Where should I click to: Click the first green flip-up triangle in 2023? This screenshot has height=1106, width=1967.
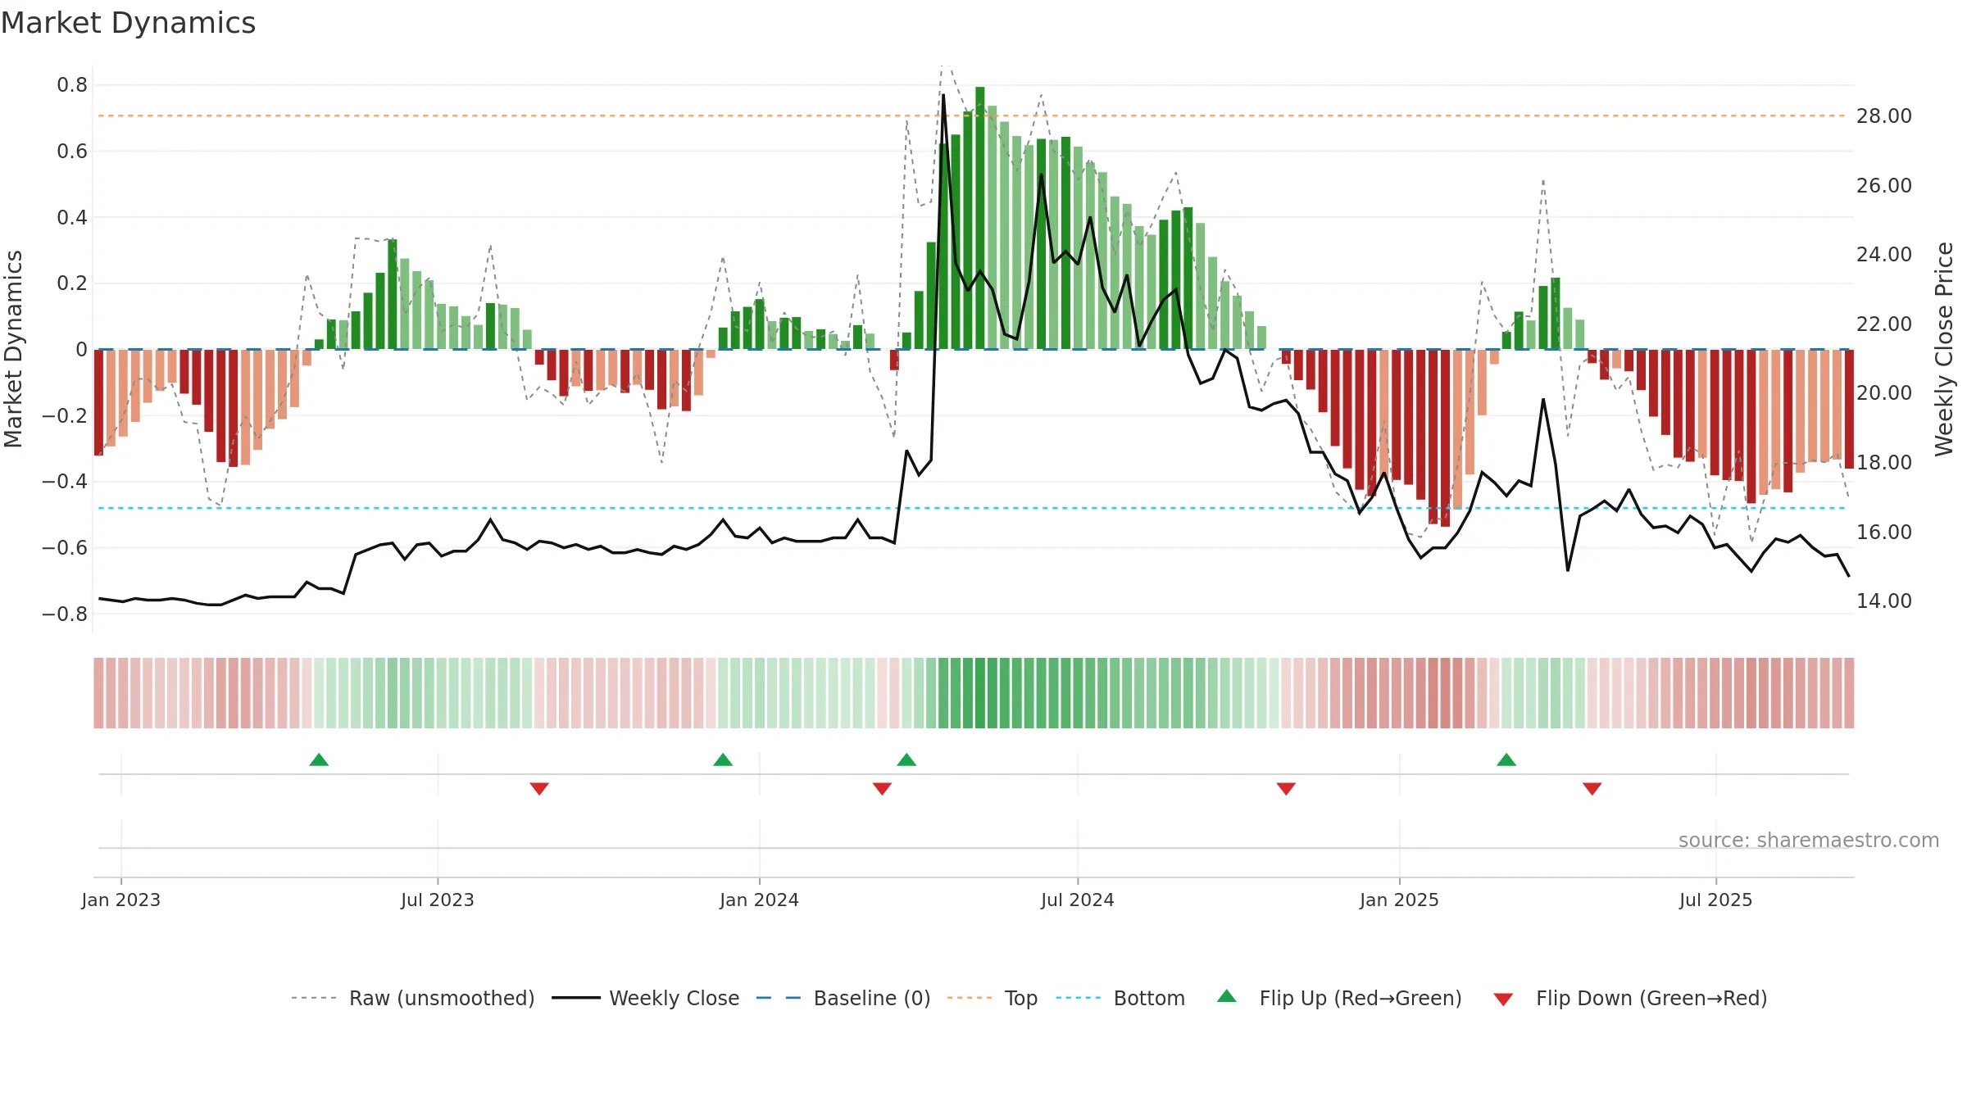[x=319, y=759]
